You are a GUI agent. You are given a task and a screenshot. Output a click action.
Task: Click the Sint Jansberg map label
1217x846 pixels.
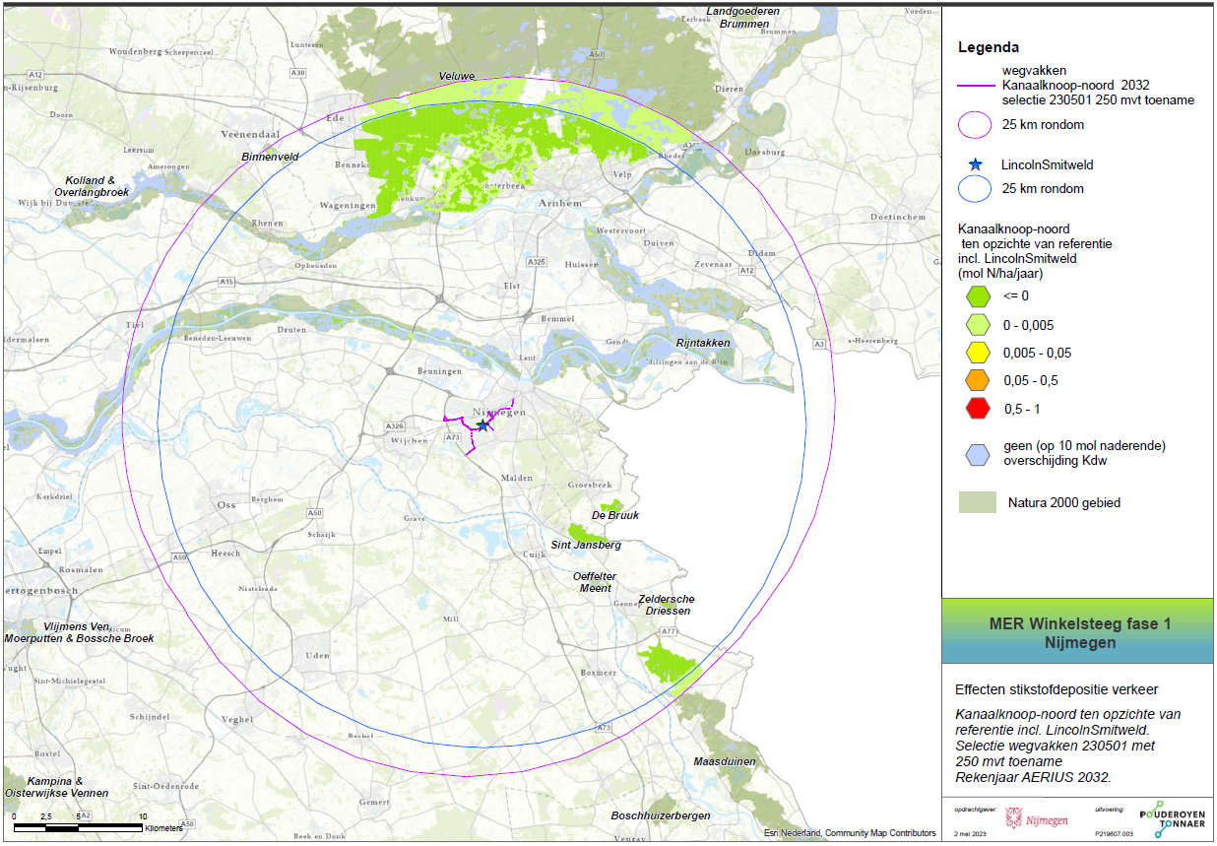(x=586, y=545)
